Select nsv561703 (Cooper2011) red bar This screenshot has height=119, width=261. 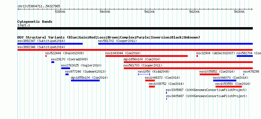188,68
